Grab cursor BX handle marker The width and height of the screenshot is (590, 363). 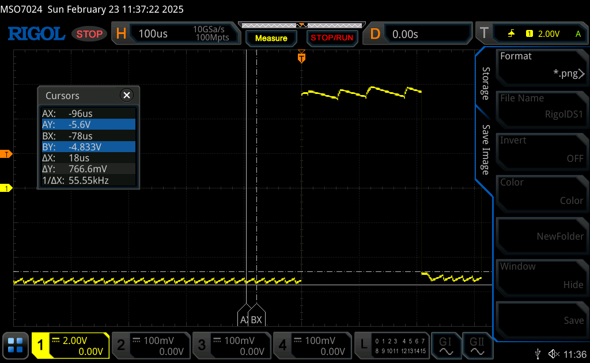256,316
